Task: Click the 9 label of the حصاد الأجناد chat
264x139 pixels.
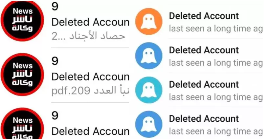Action: coord(55,7)
